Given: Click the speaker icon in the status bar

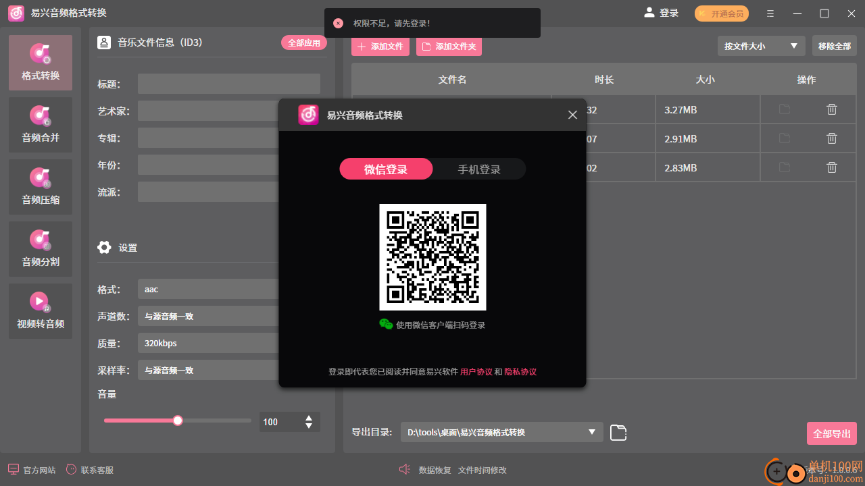Looking at the screenshot, I should pos(405,470).
